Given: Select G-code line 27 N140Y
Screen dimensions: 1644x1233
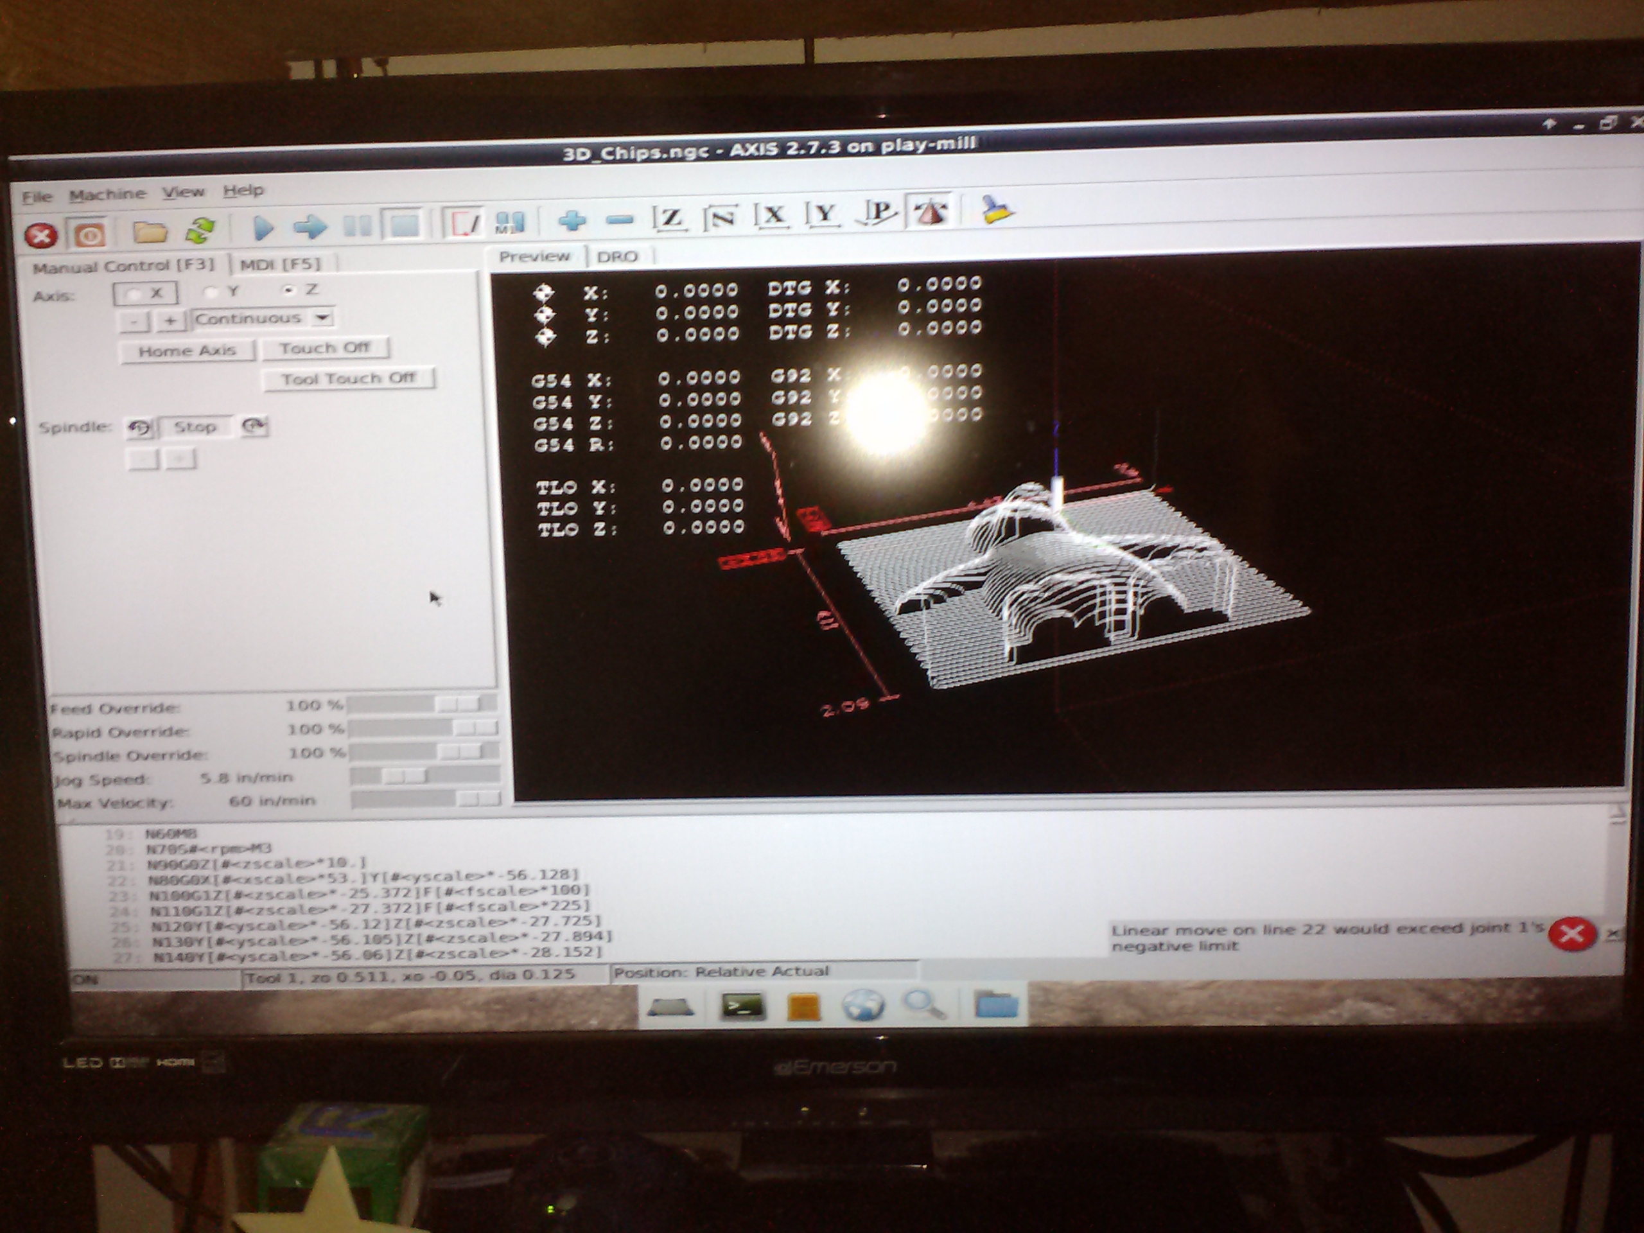Looking at the screenshot, I should [377, 953].
